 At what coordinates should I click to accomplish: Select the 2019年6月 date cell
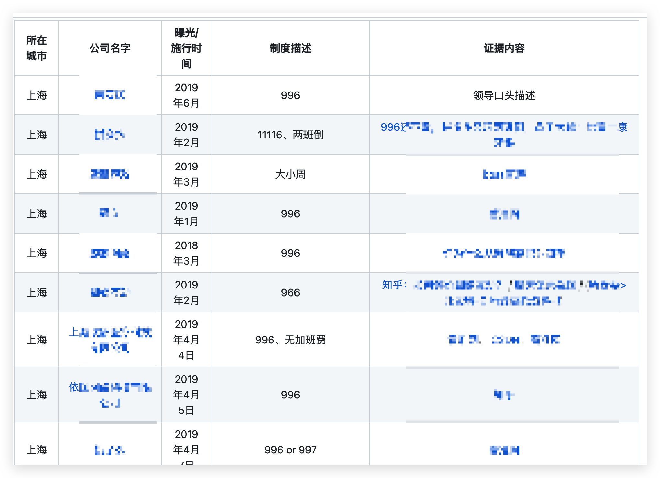[186, 95]
